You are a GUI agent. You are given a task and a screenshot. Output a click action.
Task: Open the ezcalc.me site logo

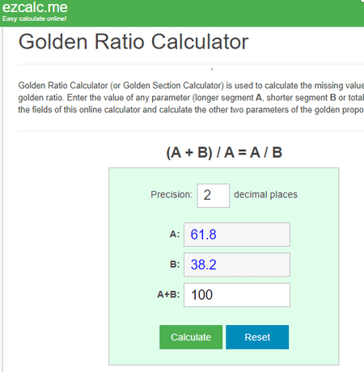35,7
